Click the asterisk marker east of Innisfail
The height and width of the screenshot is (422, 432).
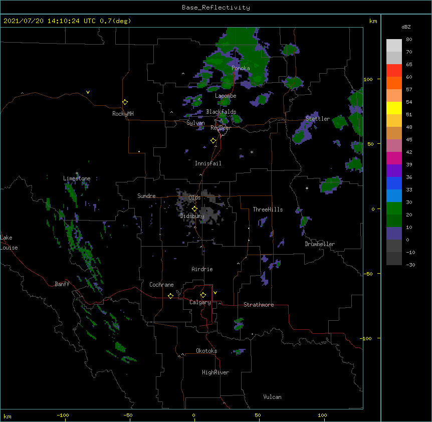[252, 152]
